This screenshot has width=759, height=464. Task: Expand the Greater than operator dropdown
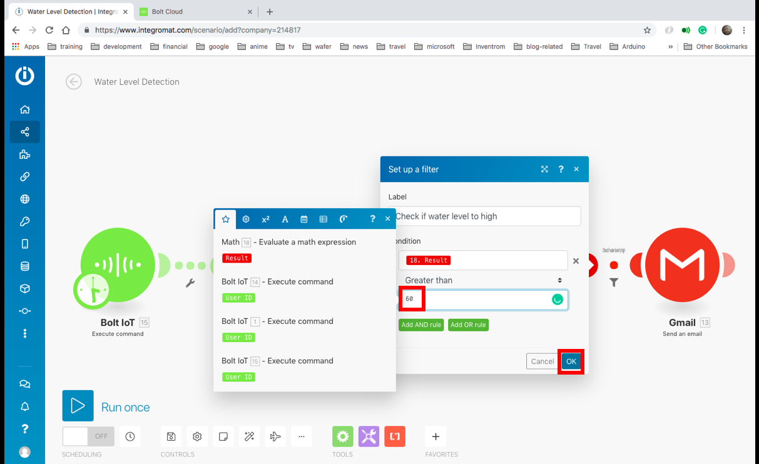(x=483, y=280)
